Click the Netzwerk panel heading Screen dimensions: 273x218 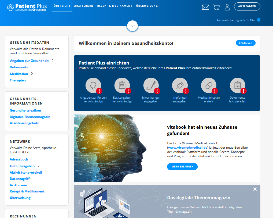[20, 142]
